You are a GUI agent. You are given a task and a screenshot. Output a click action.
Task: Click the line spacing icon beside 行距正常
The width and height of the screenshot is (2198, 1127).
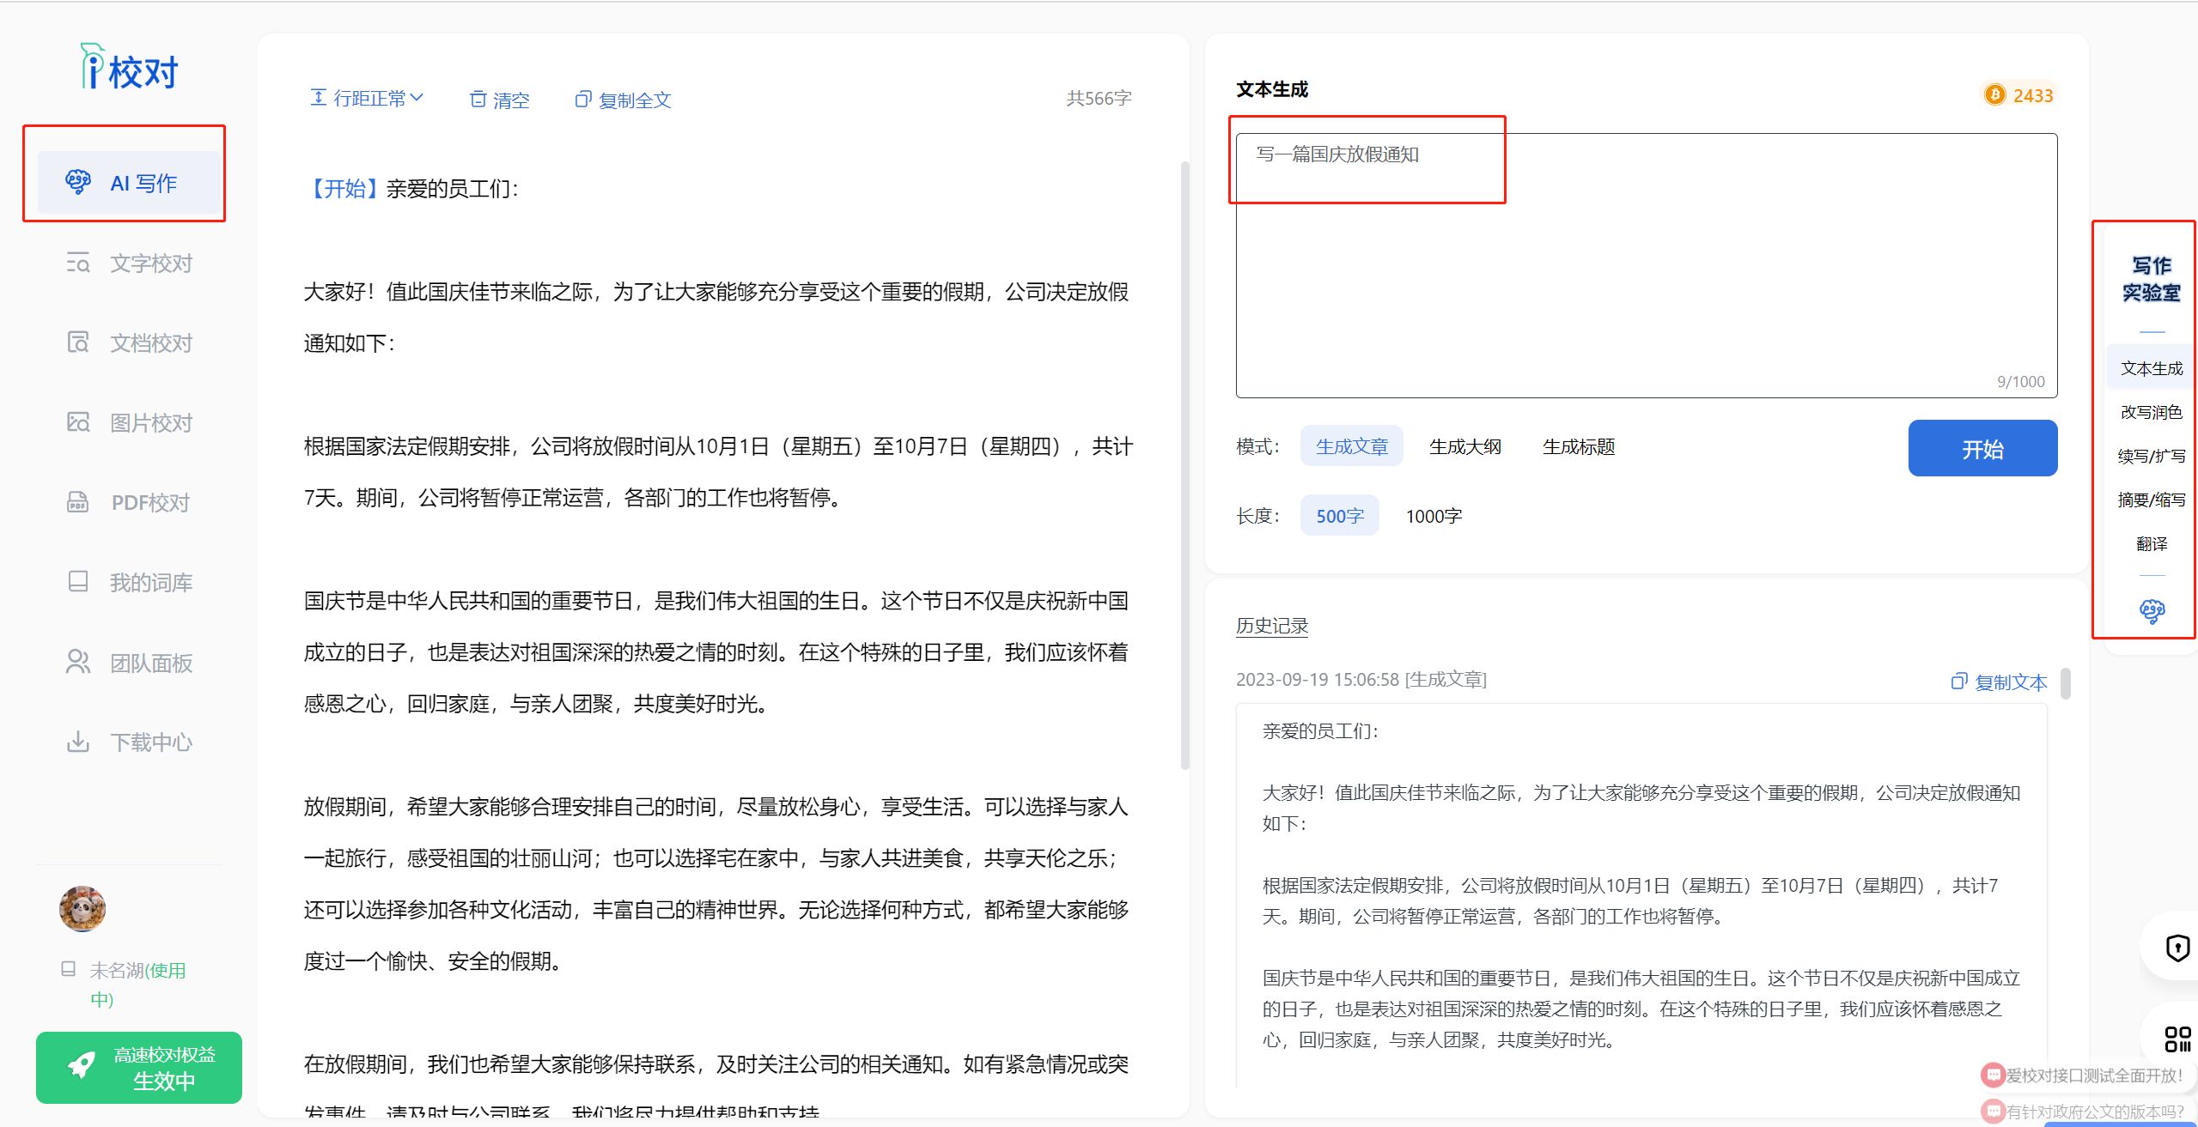[318, 98]
